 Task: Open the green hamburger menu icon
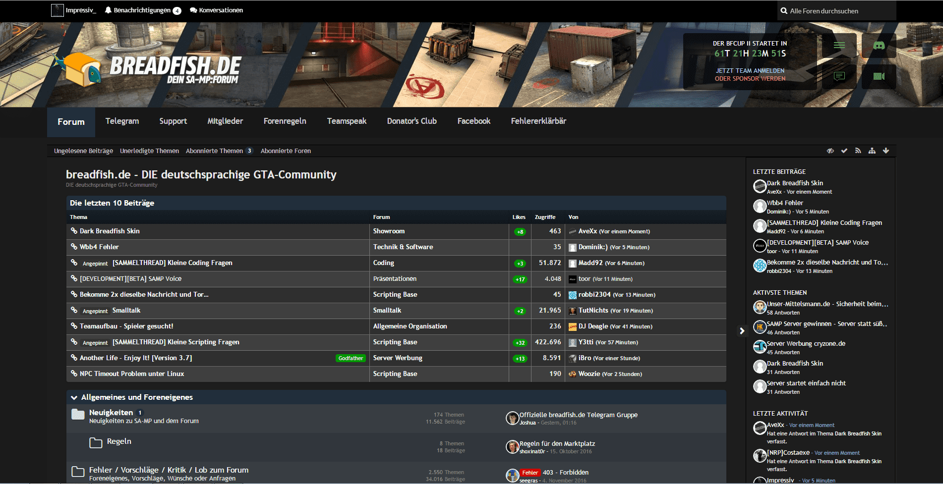839,46
